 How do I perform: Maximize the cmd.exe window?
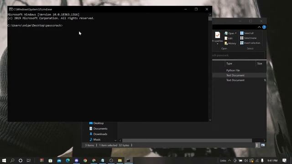(196, 9)
